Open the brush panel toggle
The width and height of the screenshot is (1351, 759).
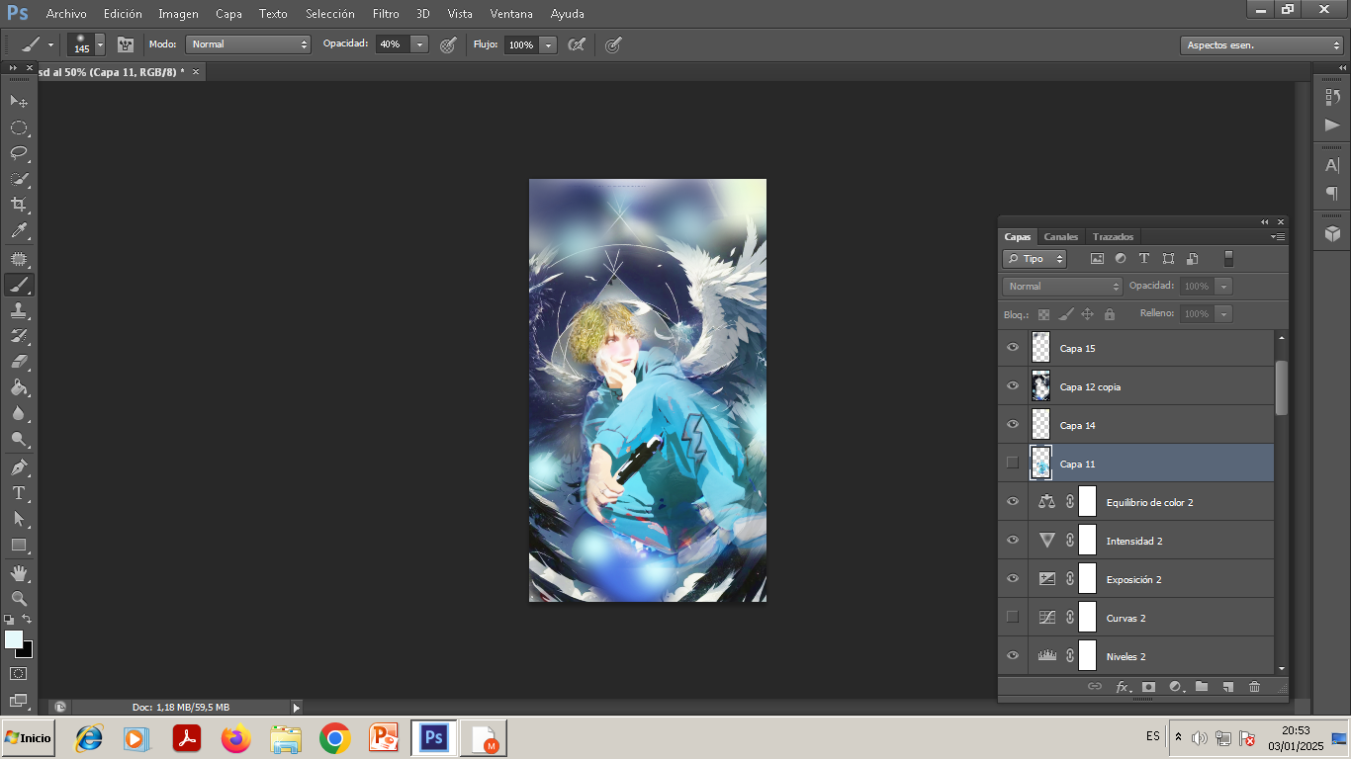[x=126, y=44]
